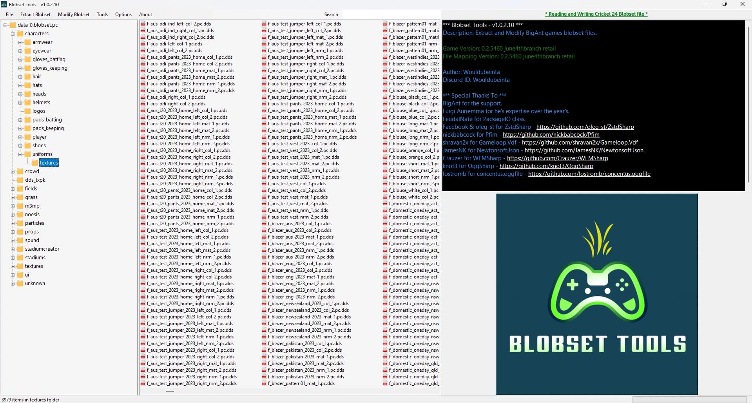Image resolution: width=752 pixels, height=403 pixels.
Task: Expand the stadiums folder node
Action: point(13,258)
